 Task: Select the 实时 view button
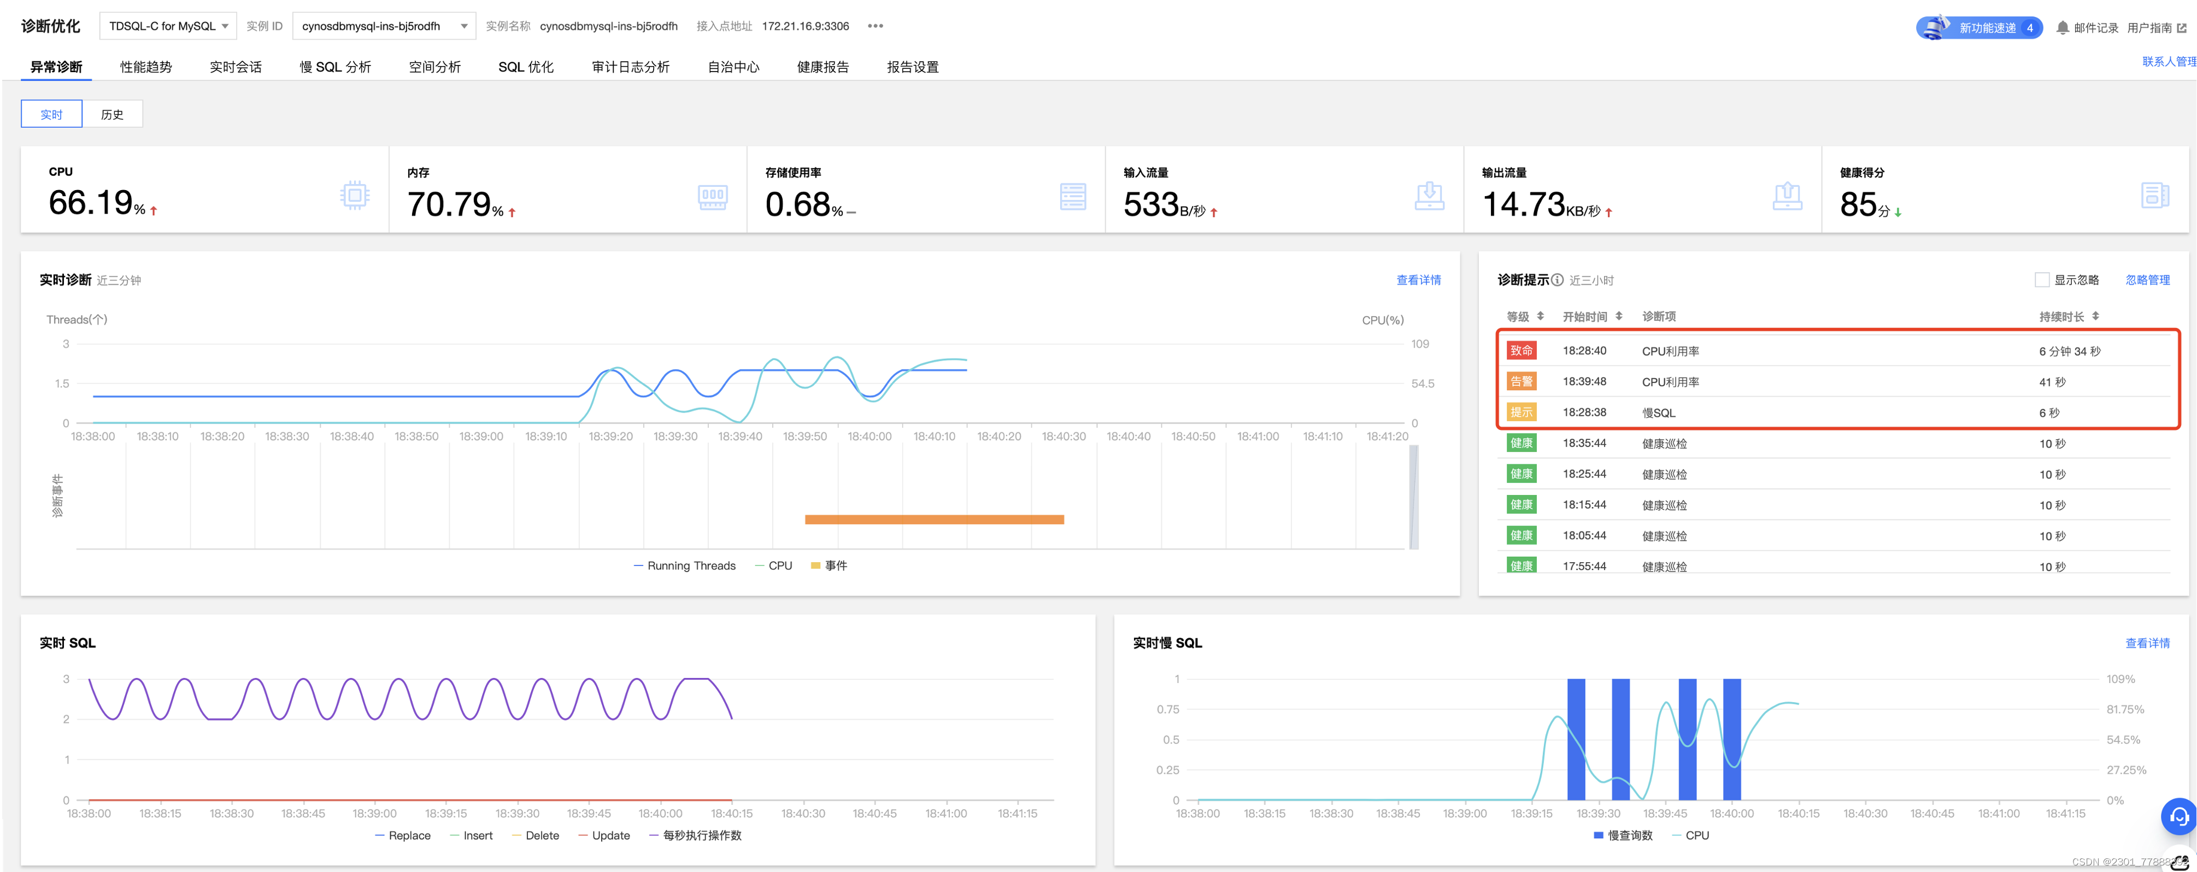(x=51, y=114)
